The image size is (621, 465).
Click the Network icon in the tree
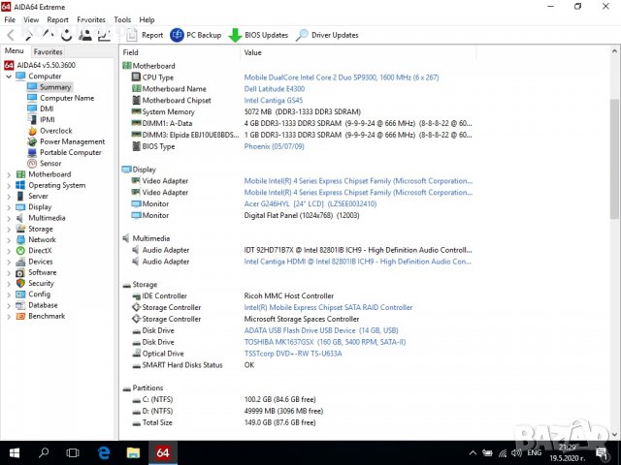point(20,239)
